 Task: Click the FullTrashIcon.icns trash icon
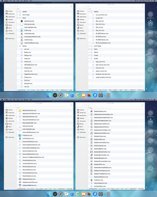coord(20,138)
